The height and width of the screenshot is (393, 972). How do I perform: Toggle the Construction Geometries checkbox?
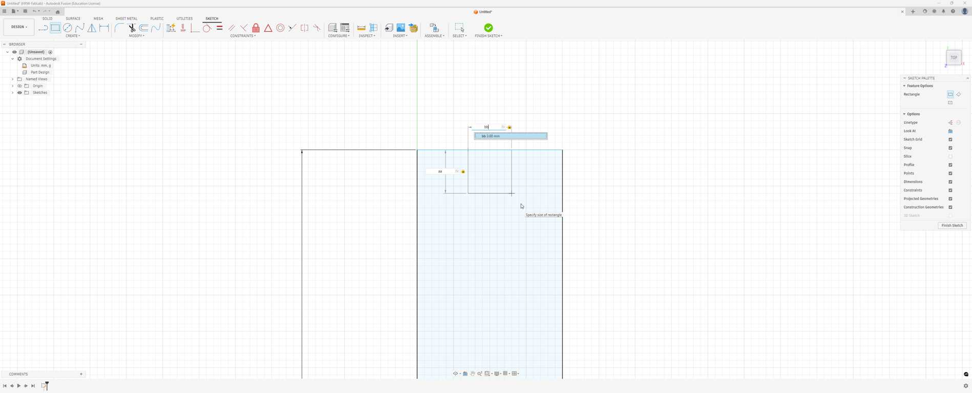coord(950,207)
